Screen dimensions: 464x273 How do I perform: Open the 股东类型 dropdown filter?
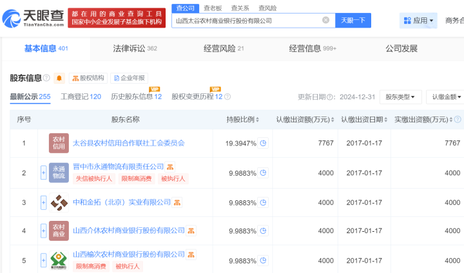pos(401,97)
